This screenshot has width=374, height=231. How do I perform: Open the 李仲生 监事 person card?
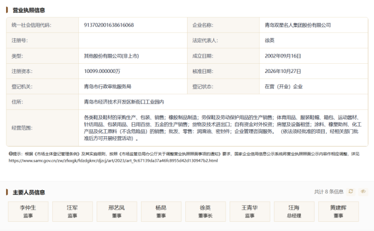click(28, 211)
